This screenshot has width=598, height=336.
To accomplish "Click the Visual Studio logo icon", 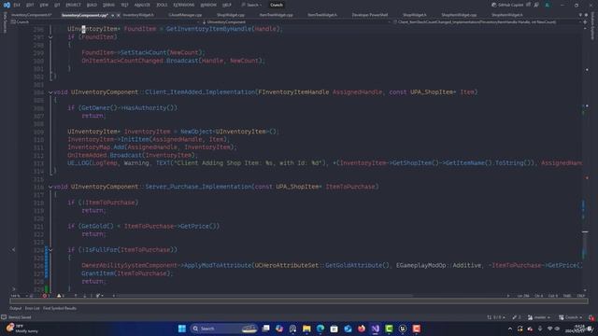I will (7, 5).
